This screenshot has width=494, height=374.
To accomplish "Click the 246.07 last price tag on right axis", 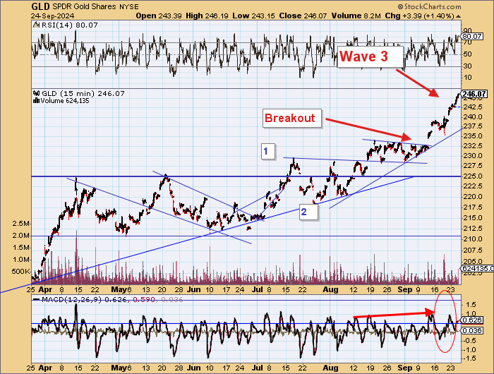I will pyautogui.click(x=474, y=94).
